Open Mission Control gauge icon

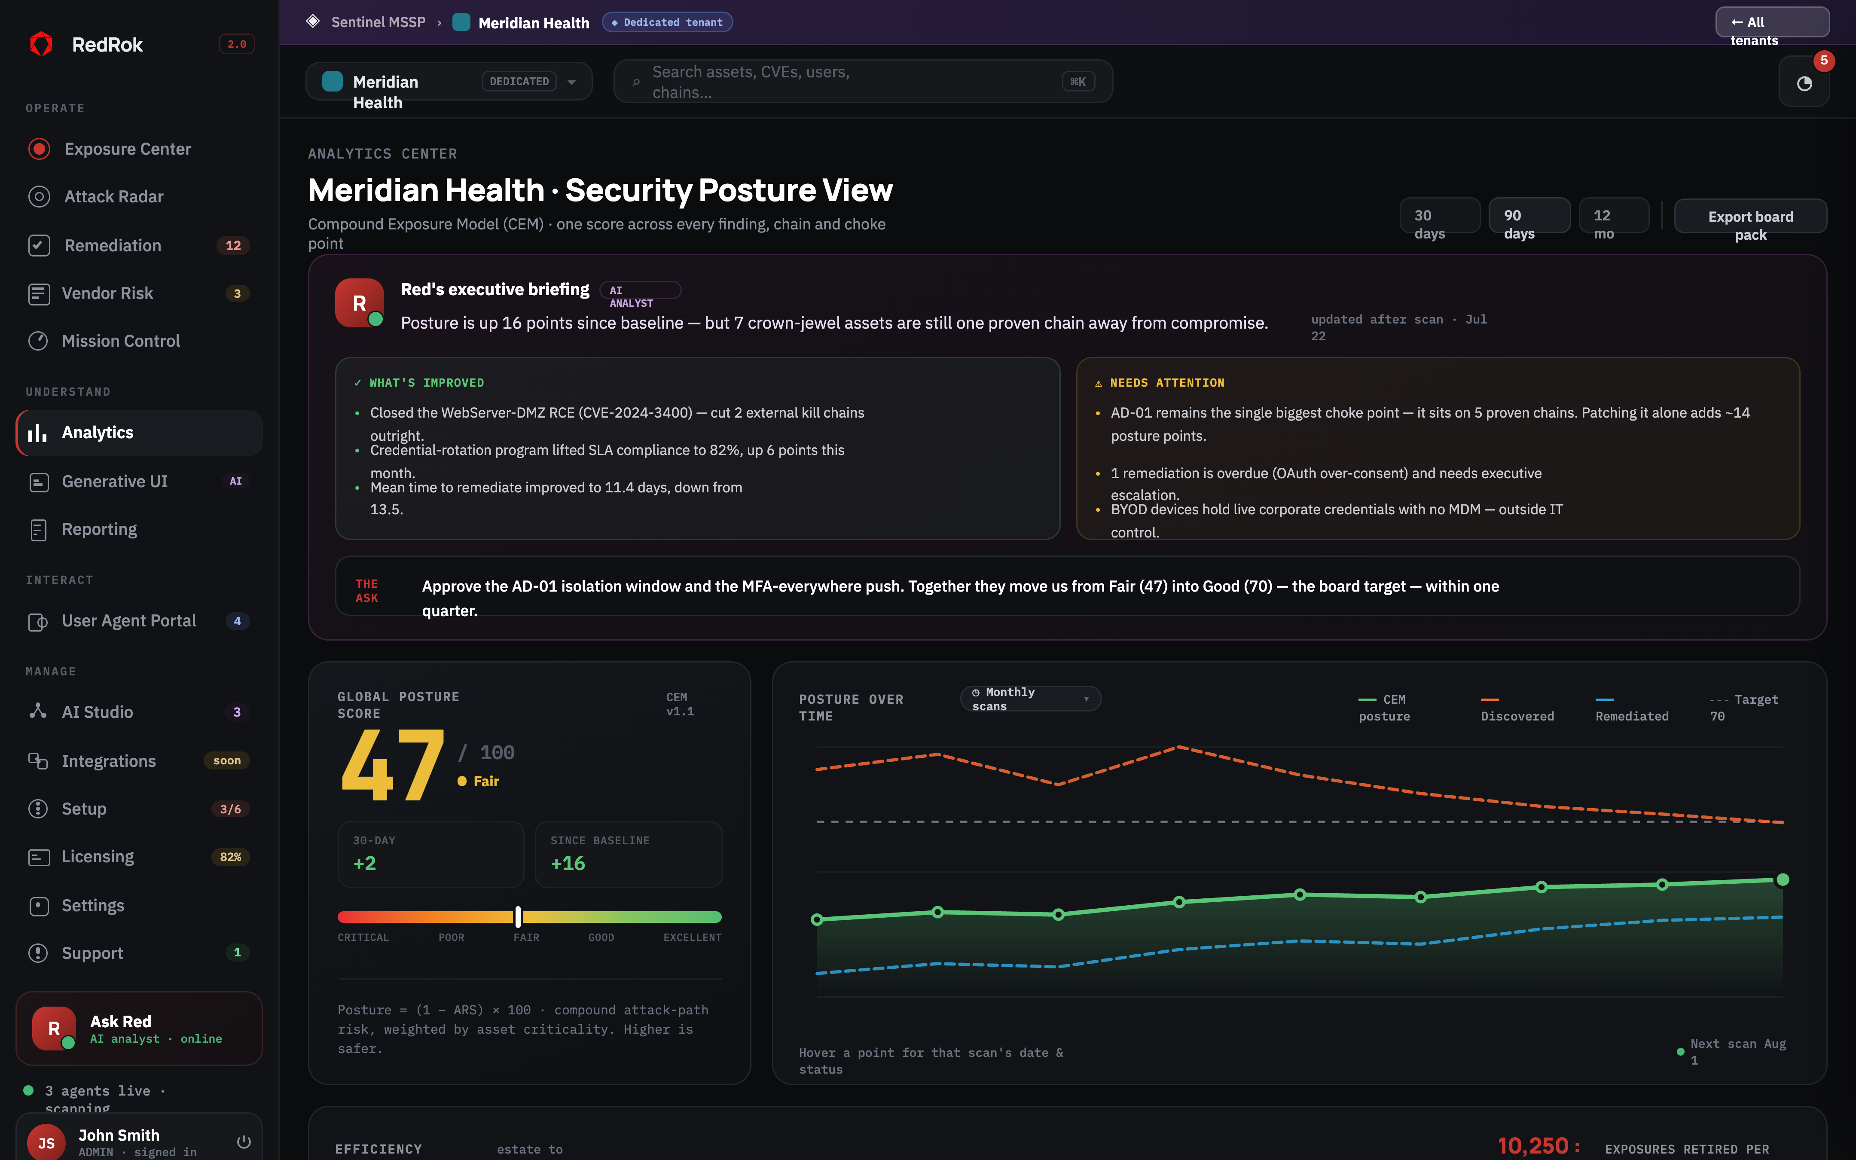tap(38, 341)
